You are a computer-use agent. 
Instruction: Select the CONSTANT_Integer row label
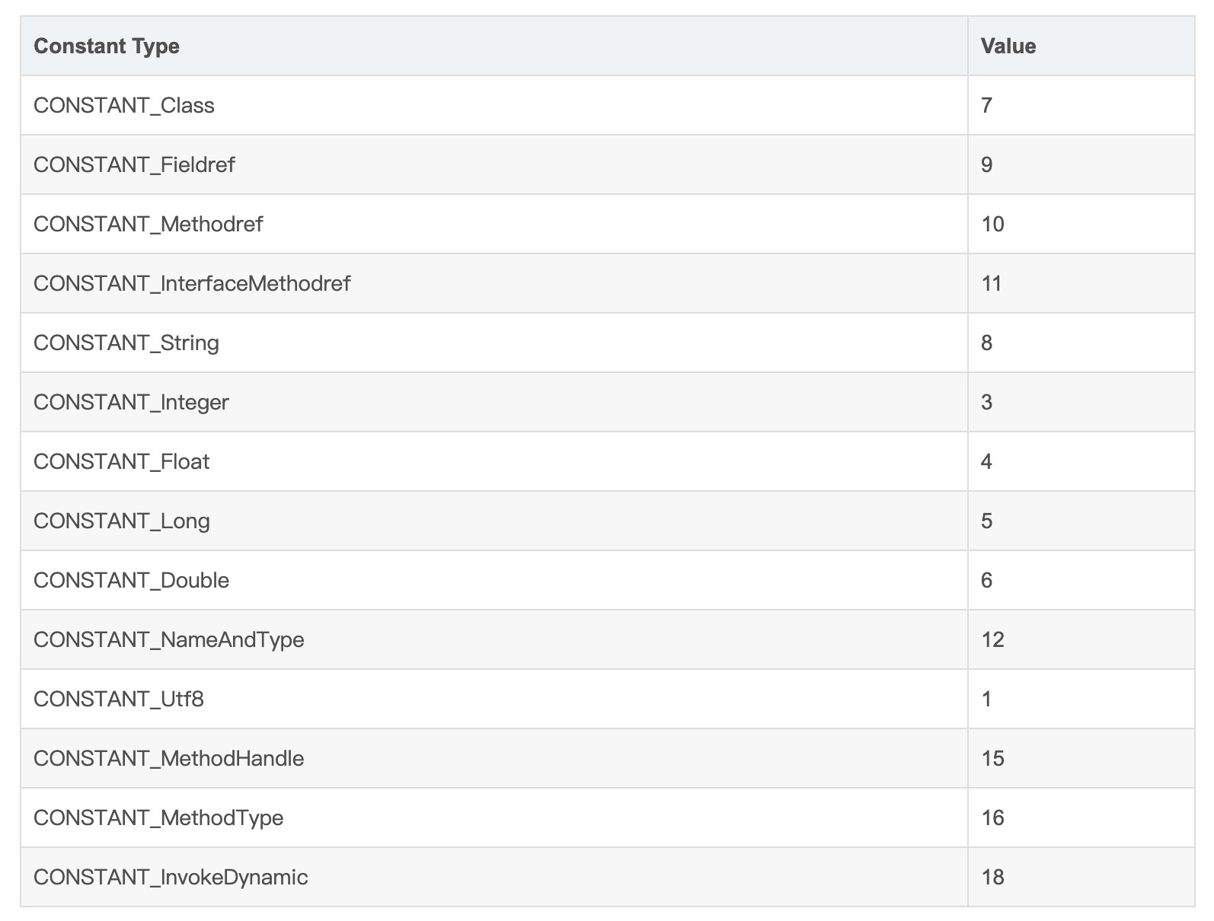[131, 402]
